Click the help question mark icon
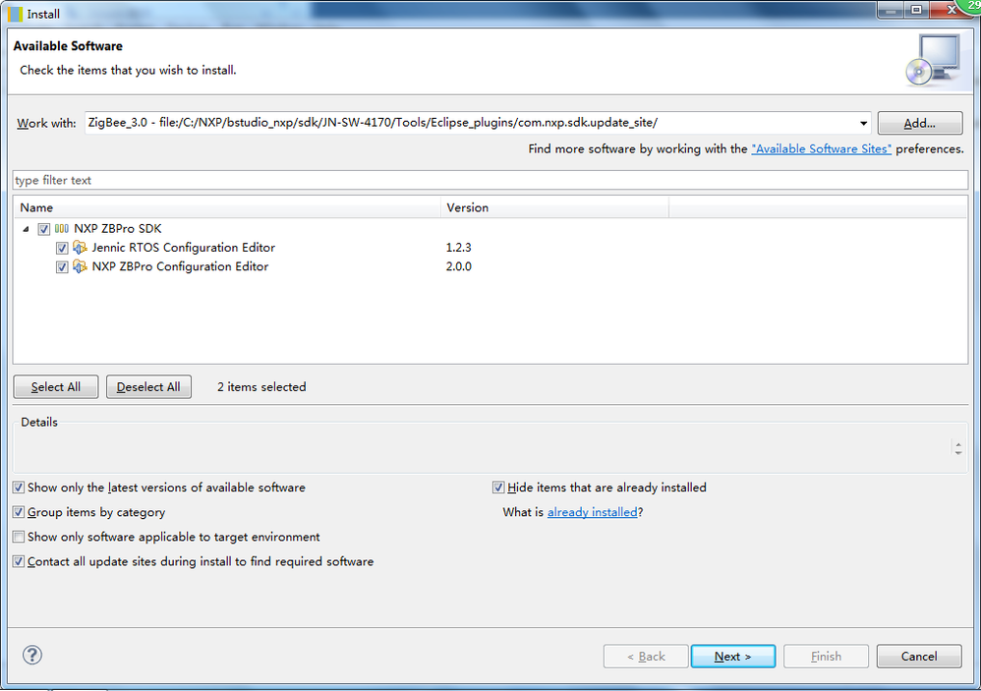The height and width of the screenshot is (691, 981). point(31,655)
